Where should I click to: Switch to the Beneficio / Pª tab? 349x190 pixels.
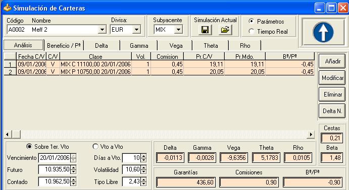(64, 46)
